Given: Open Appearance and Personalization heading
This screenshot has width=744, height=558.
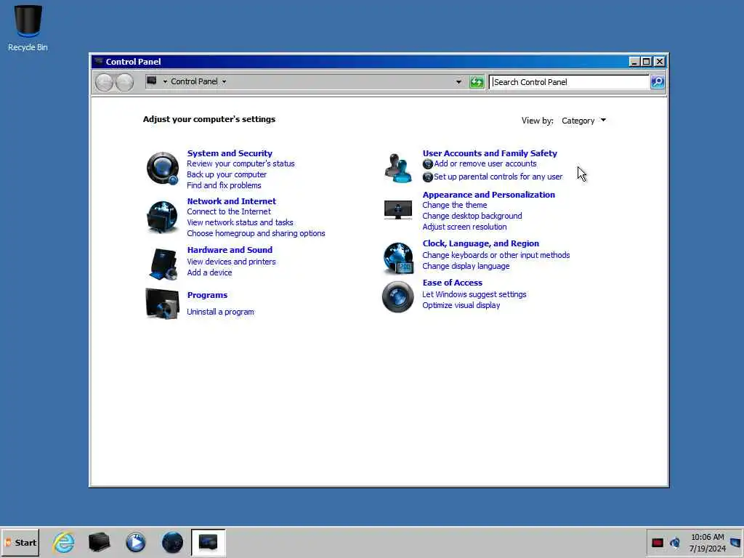Looking at the screenshot, I should coord(489,195).
